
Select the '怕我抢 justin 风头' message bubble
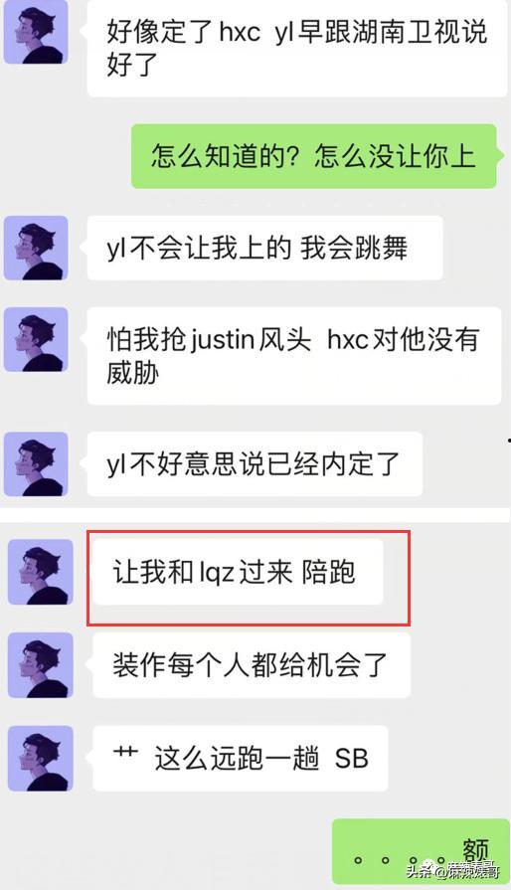click(293, 355)
